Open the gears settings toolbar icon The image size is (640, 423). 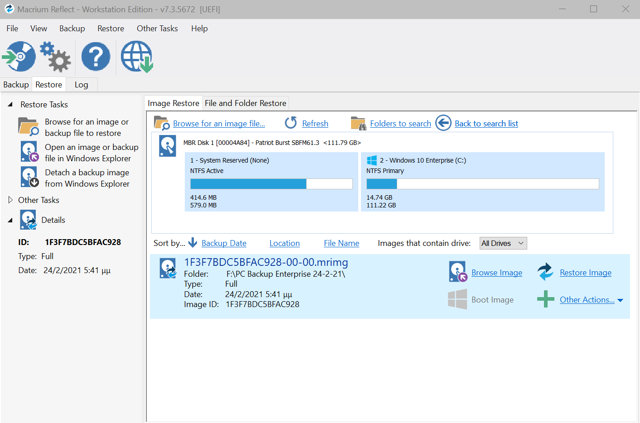coord(55,57)
